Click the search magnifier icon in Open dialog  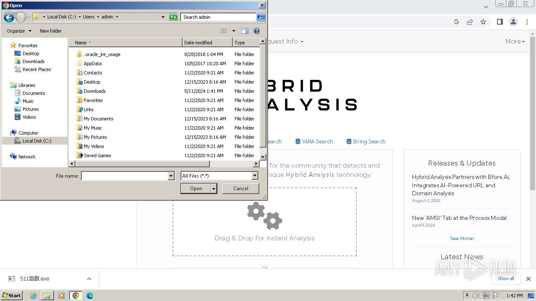coord(261,17)
